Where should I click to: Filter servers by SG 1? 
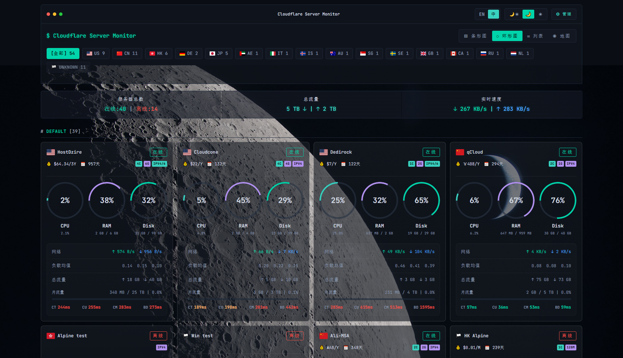tap(369, 54)
